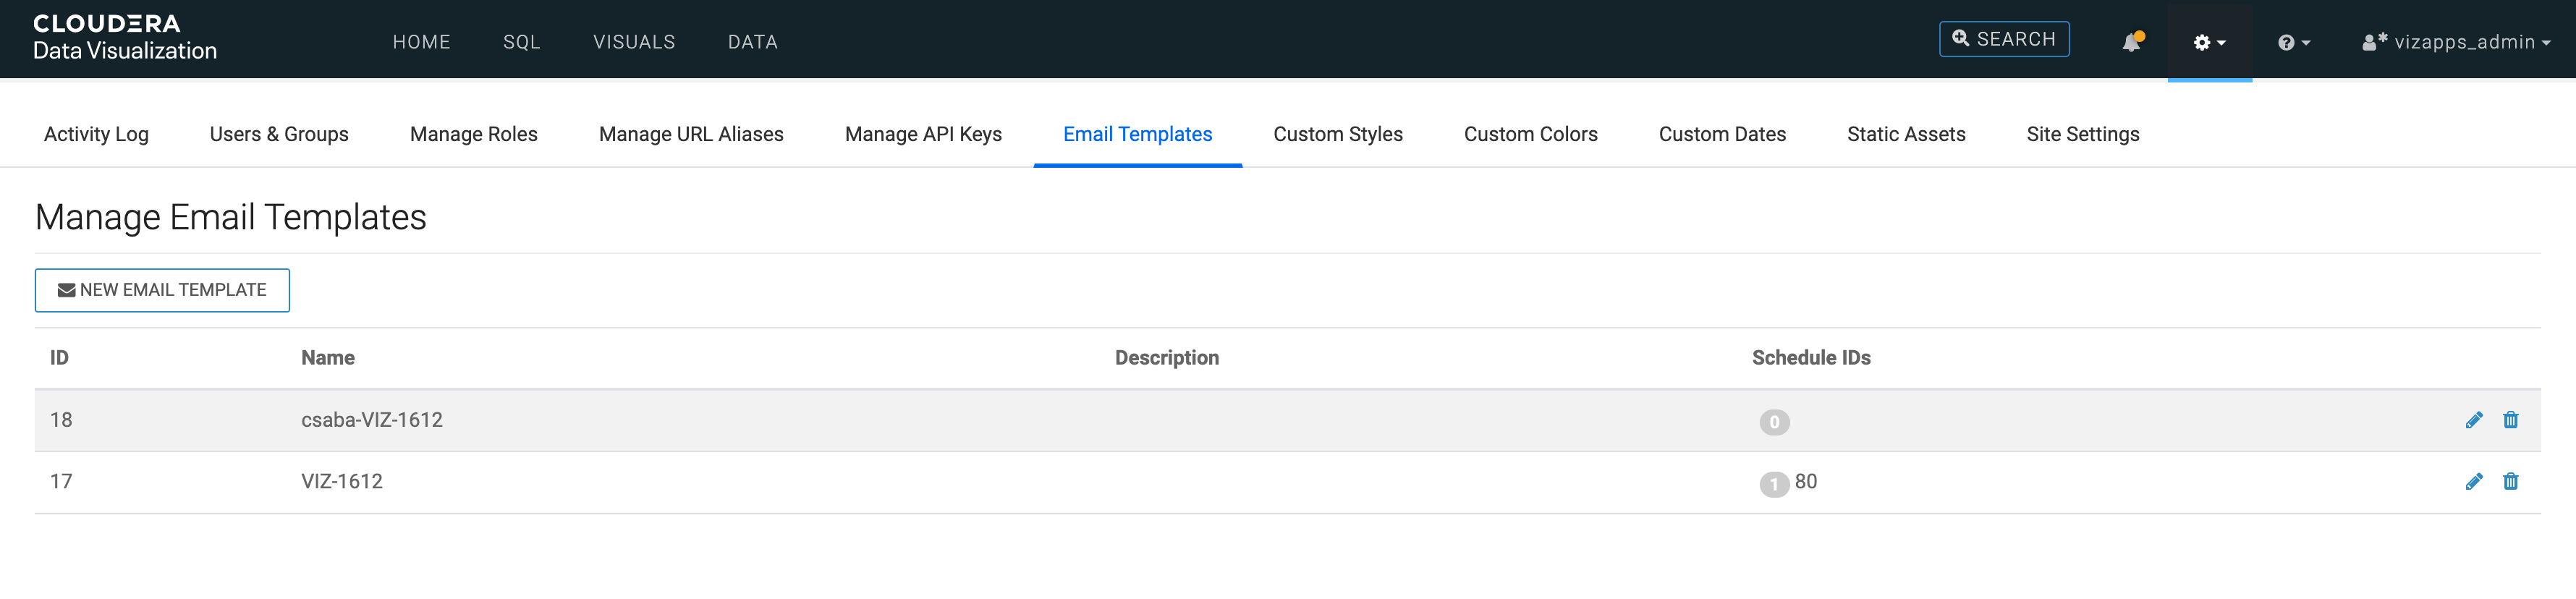Click the trash icon for VIZ-1612 row
This screenshot has width=2576, height=599.
tap(2510, 482)
